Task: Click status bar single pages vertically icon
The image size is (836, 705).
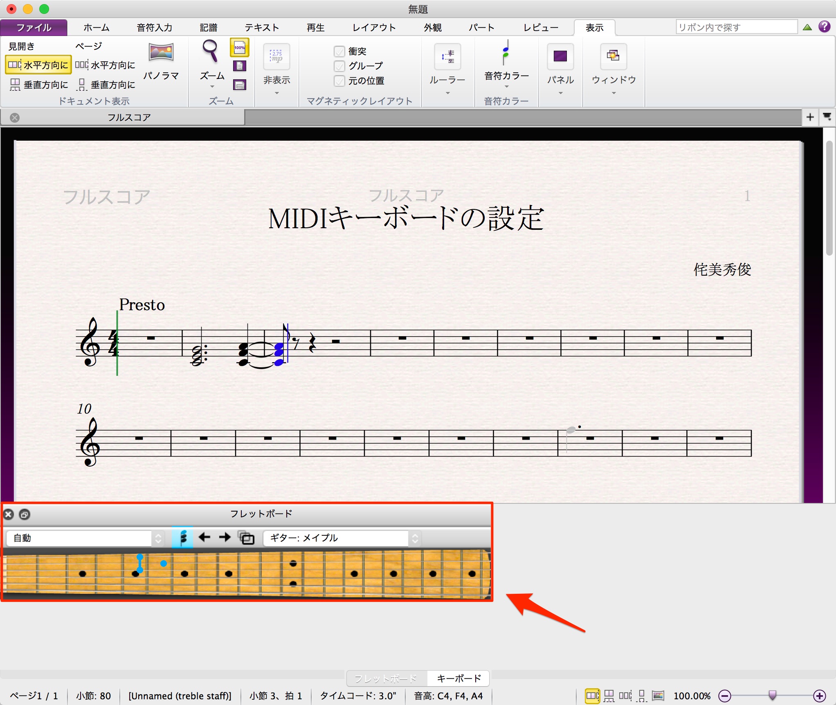Action: (642, 696)
